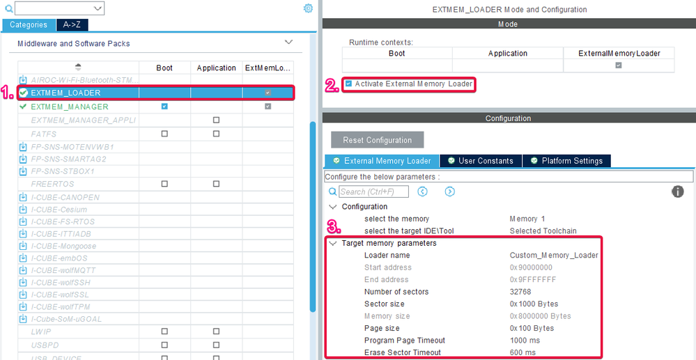Viewport: 696px width, 360px height.
Task: Click the magnifier icon next to parameter search
Action: click(x=332, y=191)
